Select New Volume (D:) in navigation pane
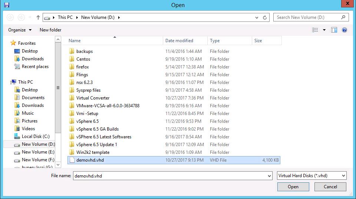 click(x=38, y=144)
